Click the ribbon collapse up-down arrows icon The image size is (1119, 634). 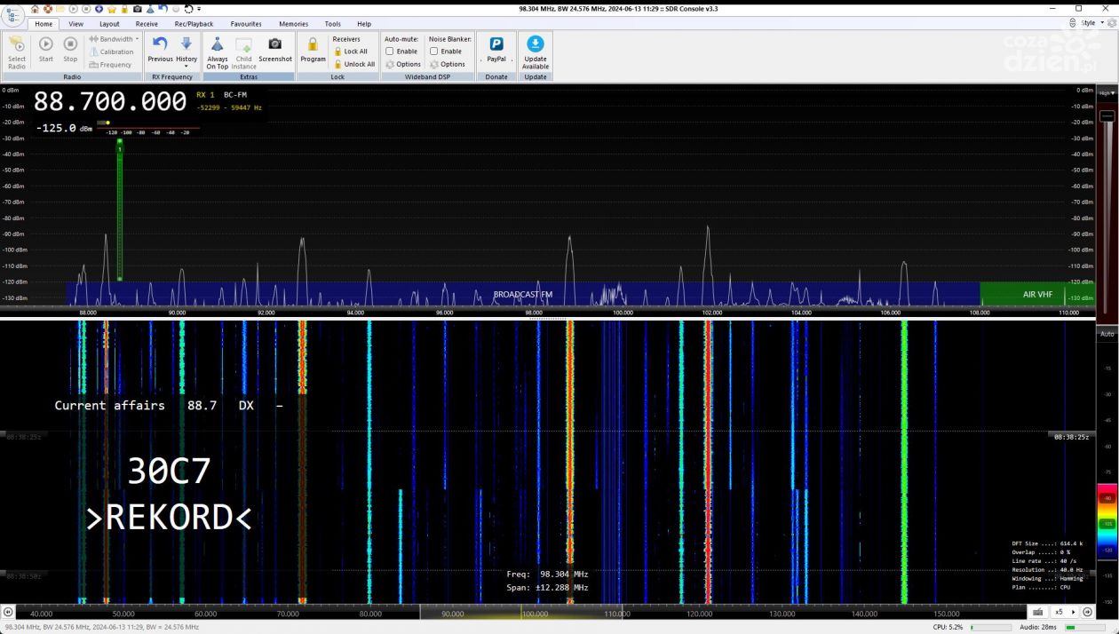(1074, 23)
